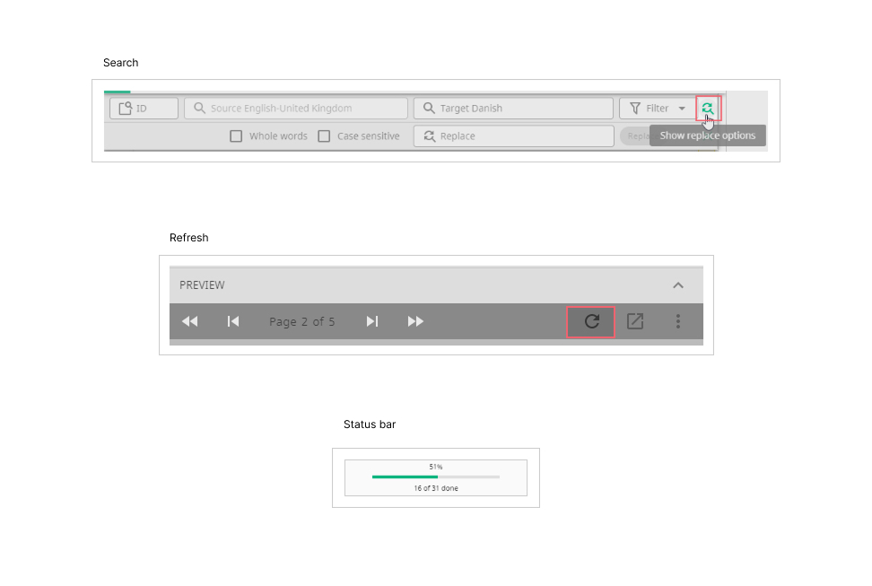Screen dimensions: 872x586
Task: Refresh the preview with the reload icon
Action: click(591, 321)
